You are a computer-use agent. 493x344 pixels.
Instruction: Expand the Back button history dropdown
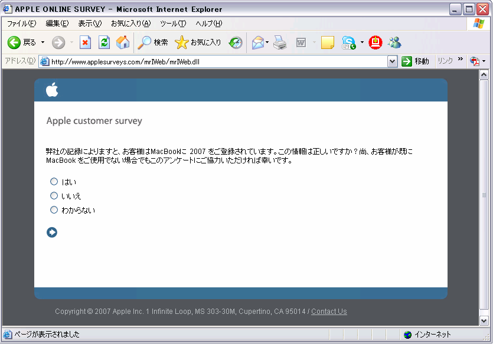[x=43, y=42]
